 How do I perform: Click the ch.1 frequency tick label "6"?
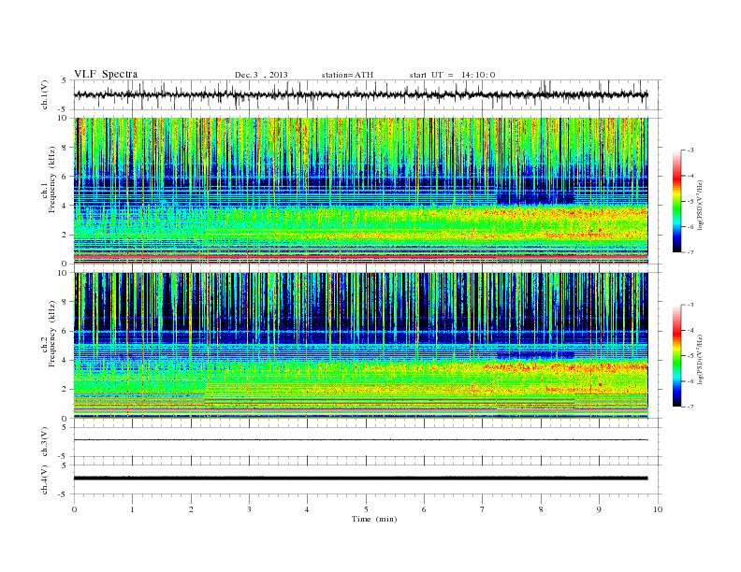[x=65, y=177]
